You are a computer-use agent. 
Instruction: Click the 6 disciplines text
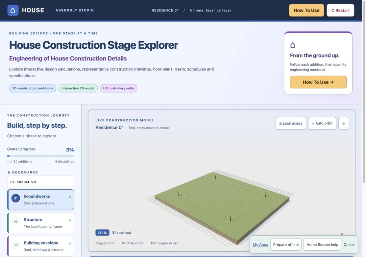tap(65, 162)
